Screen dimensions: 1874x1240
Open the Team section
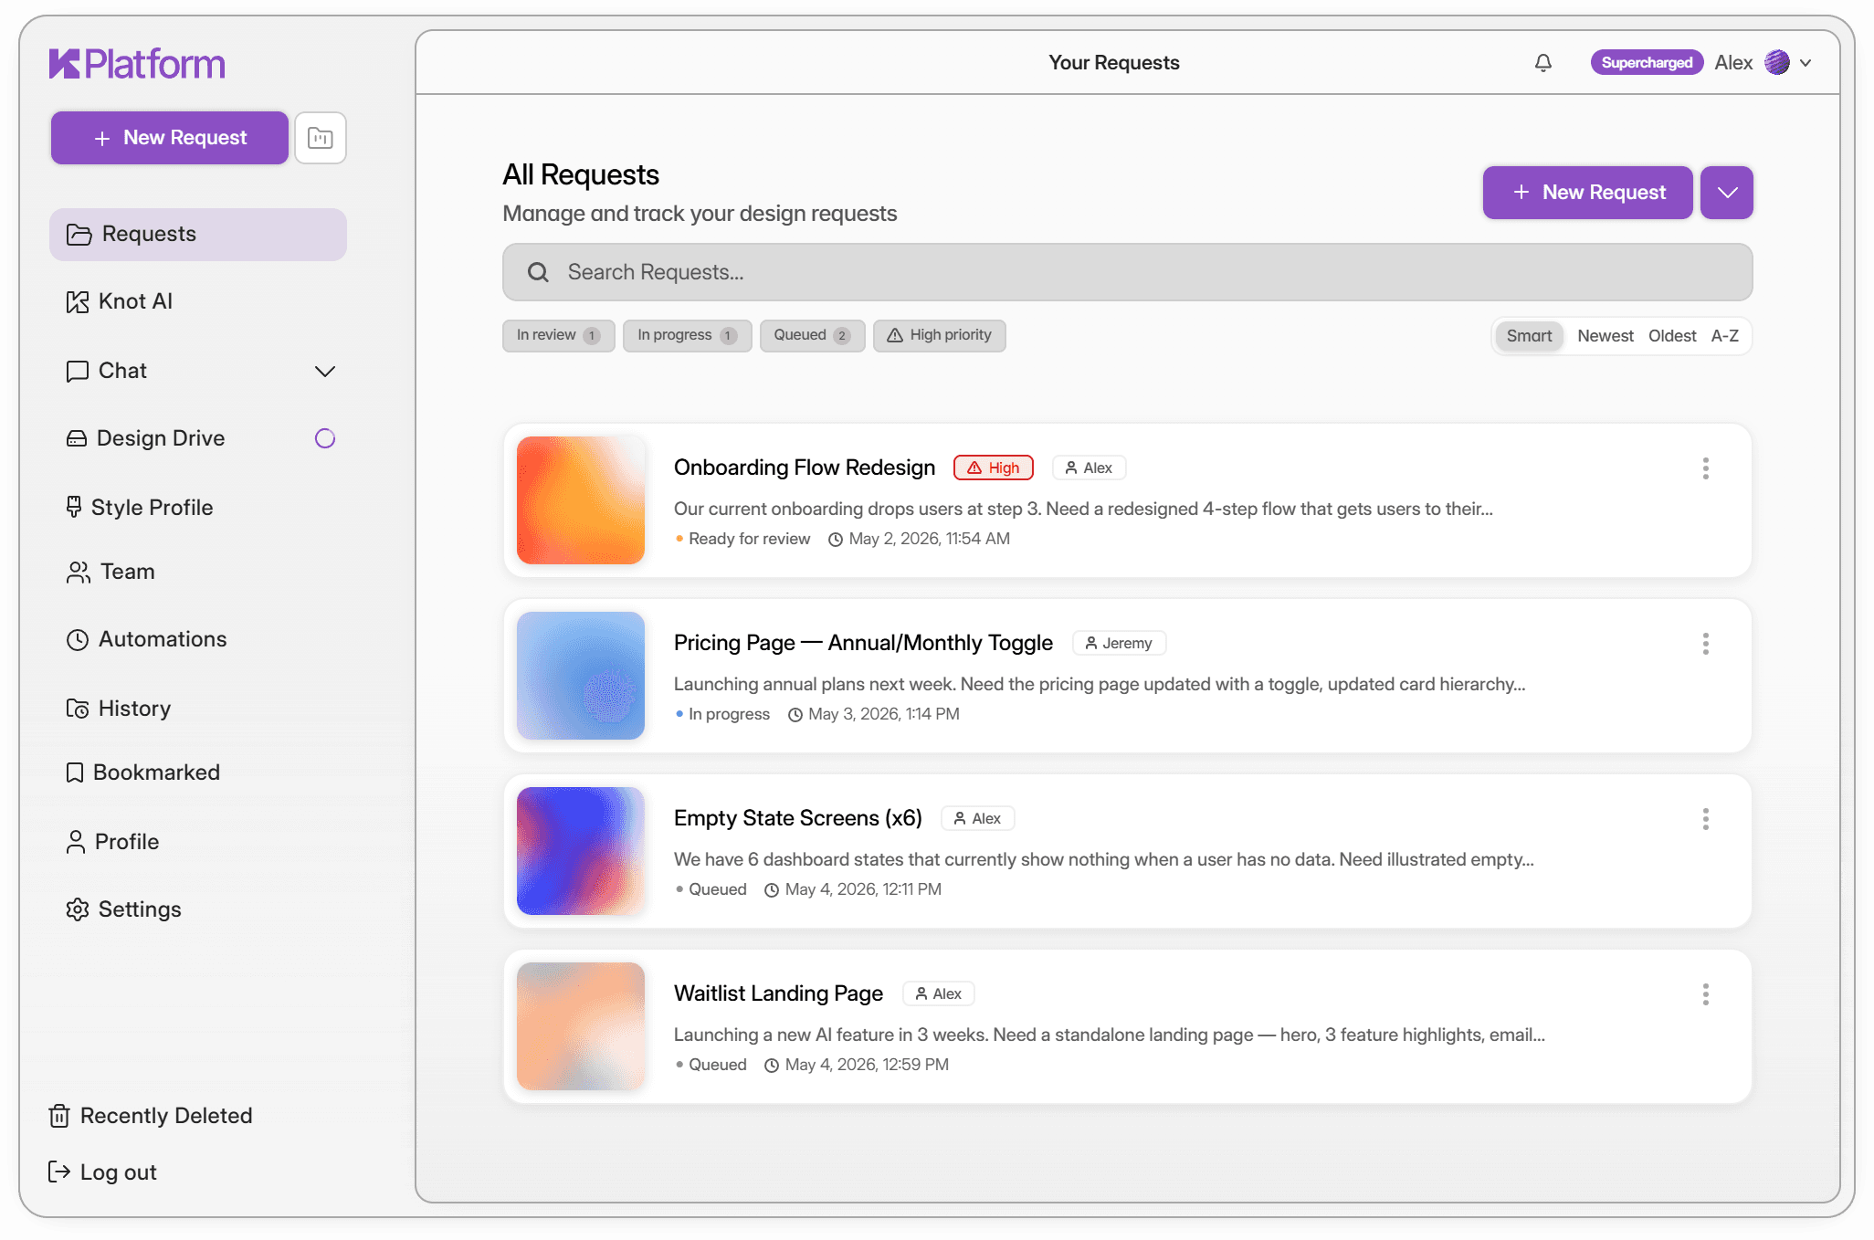pyautogui.click(x=198, y=572)
